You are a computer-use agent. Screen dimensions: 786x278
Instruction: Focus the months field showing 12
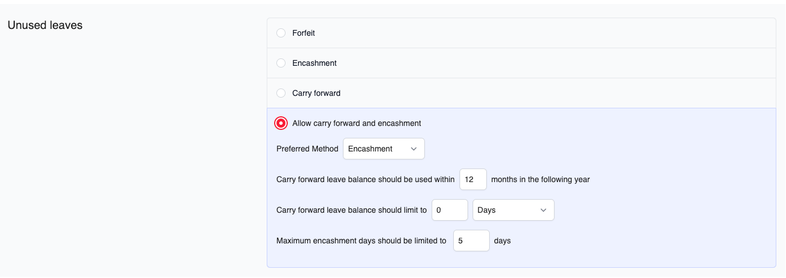[473, 179]
